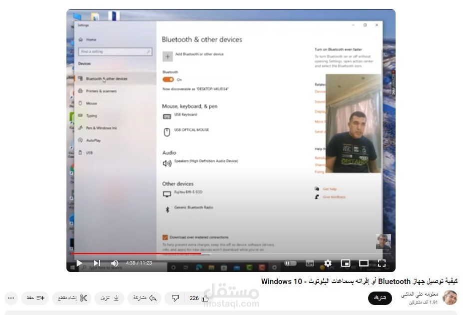Click Cortana circle icon on taskbar
This screenshot has width=463, height=315.
173,268
